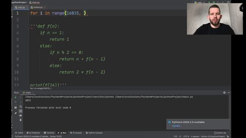Debug main from top toolbar
The height and width of the screenshot is (138, 246).
pos(214,2)
